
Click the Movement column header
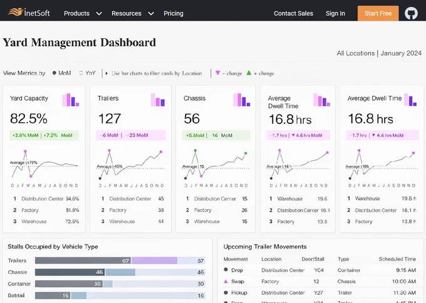tap(236, 259)
